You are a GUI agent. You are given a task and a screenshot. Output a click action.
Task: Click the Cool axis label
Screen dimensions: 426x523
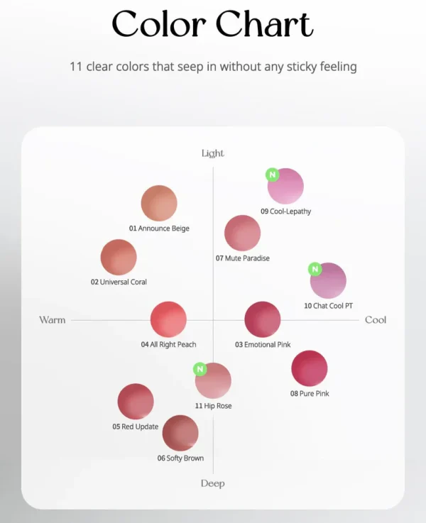click(x=376, y=320)
